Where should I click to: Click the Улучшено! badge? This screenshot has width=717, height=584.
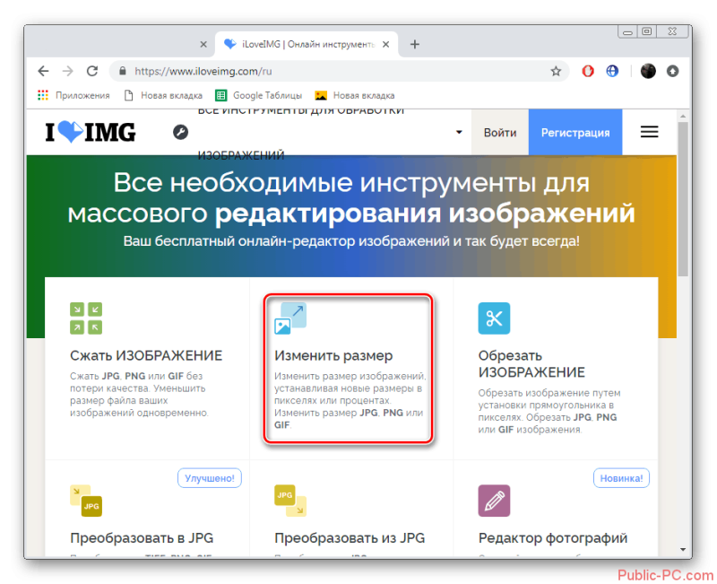click(210, 478)
